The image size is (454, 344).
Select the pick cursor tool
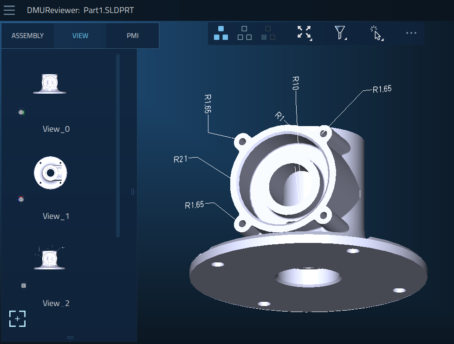[x=376, y=34]
